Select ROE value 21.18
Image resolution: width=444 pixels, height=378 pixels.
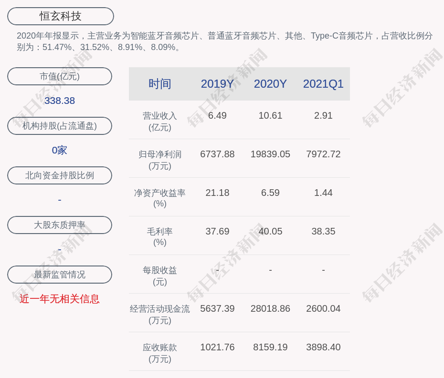[217, 193]
